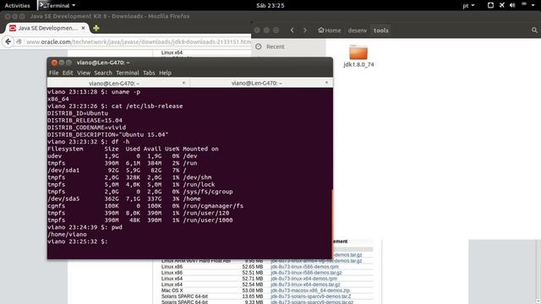Open Recent in Files sidebar
The height and width of the screenshot is (304, 541).
click(x=275, y=46)
